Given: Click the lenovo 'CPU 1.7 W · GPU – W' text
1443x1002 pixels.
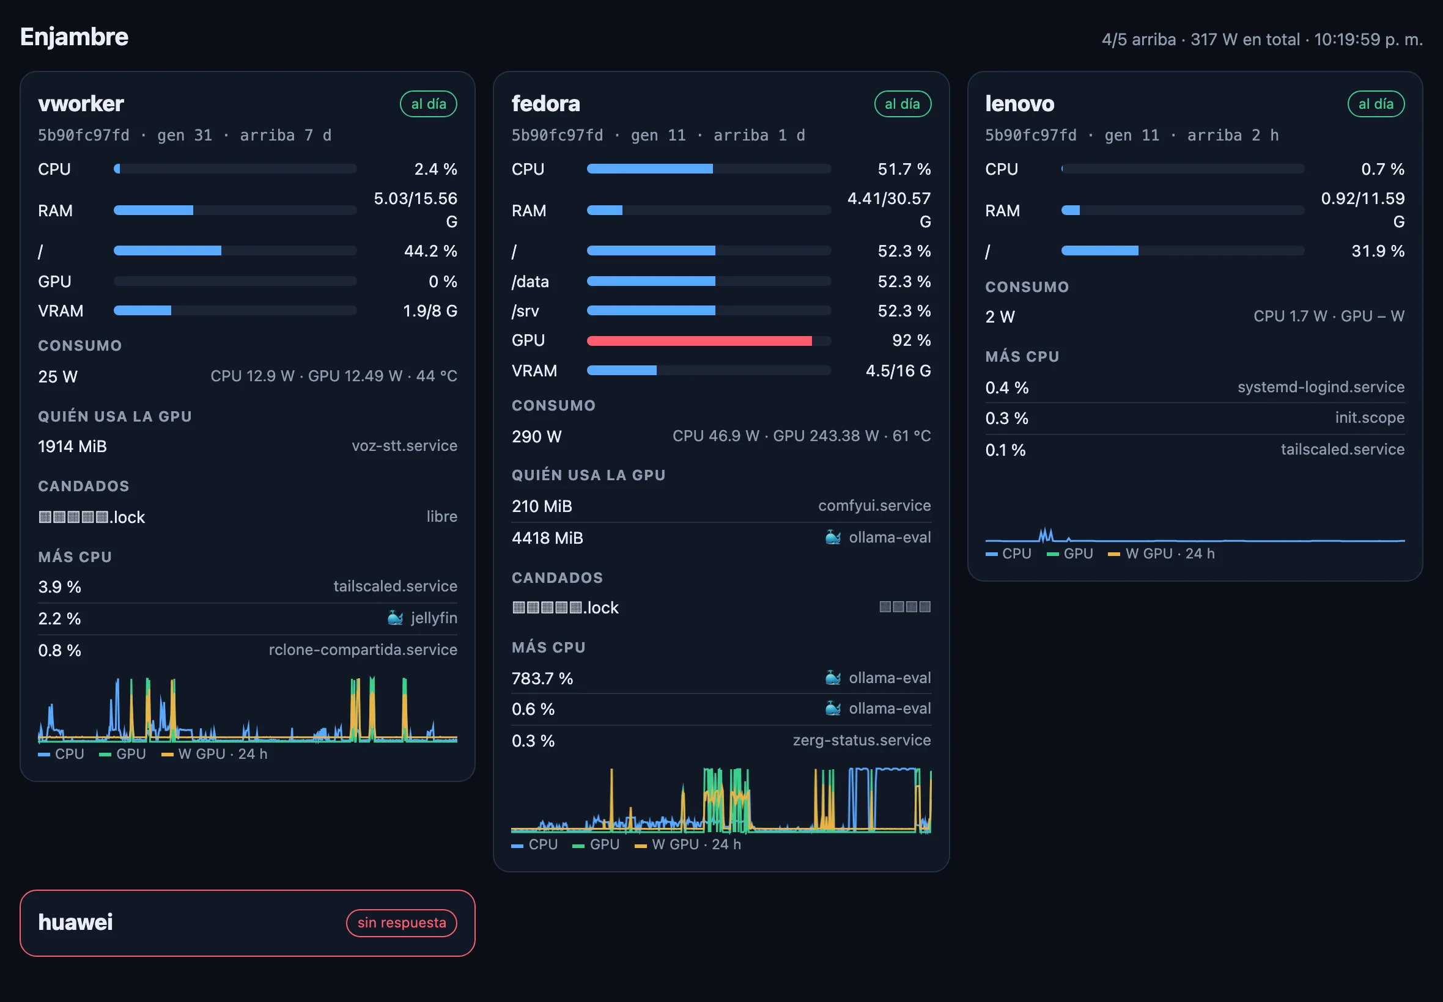Looking at the screenshot, I should tap(1329, 316).
